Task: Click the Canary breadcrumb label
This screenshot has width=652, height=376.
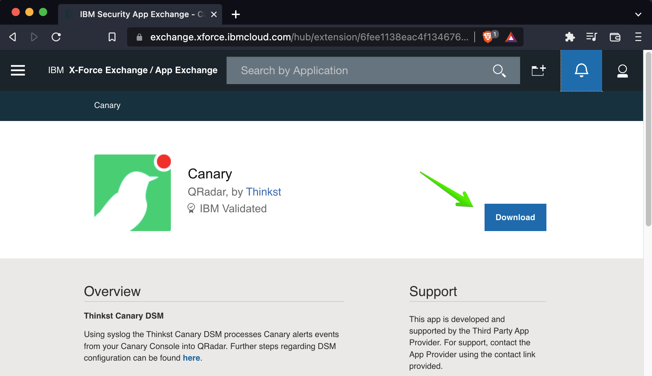Action: coord(107,105)
